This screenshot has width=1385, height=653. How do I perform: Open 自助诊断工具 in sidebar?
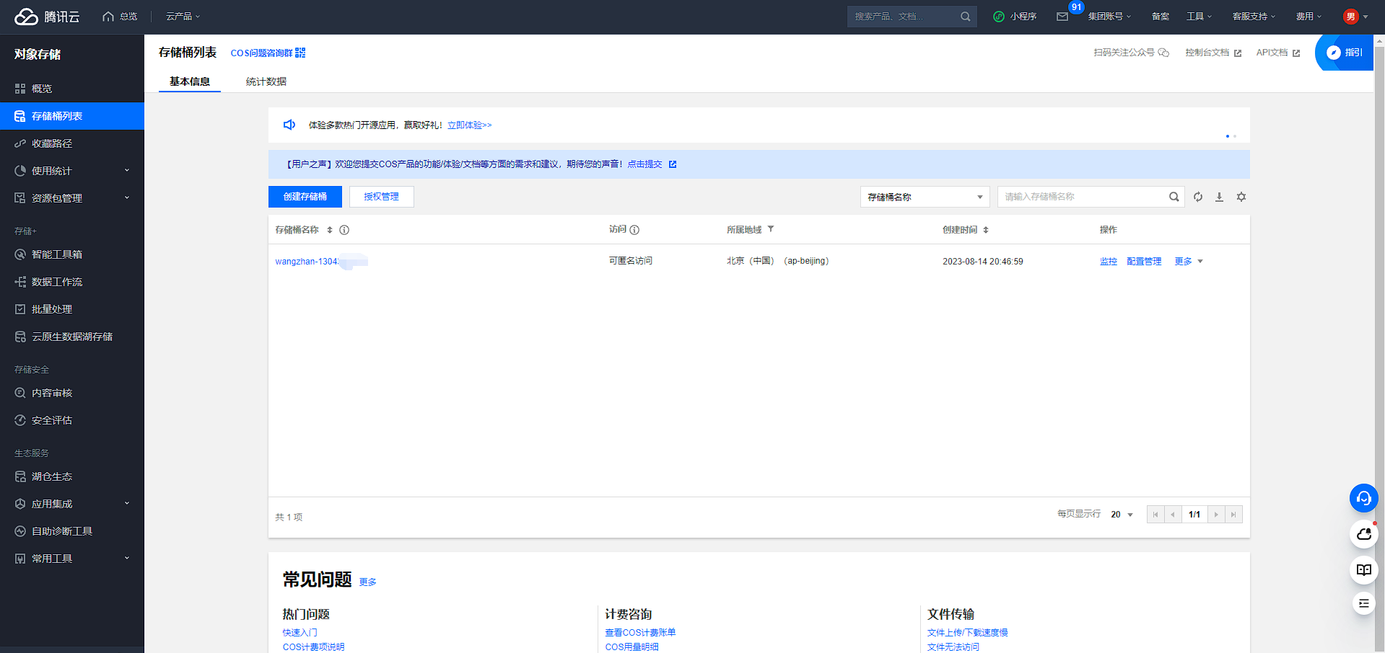tap(72, 531)
